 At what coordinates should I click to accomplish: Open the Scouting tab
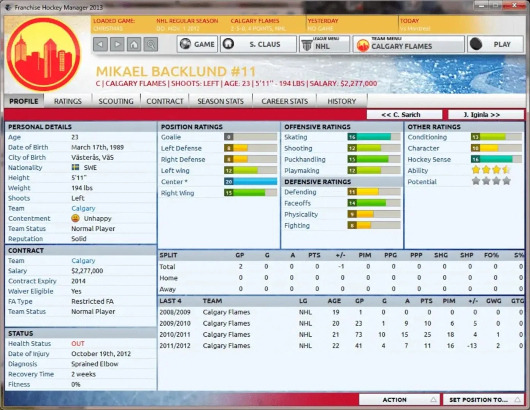coord(116,101)
